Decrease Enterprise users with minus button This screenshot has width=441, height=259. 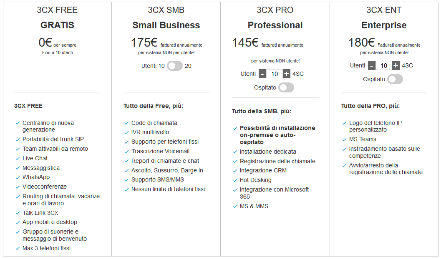click(372, 65)
